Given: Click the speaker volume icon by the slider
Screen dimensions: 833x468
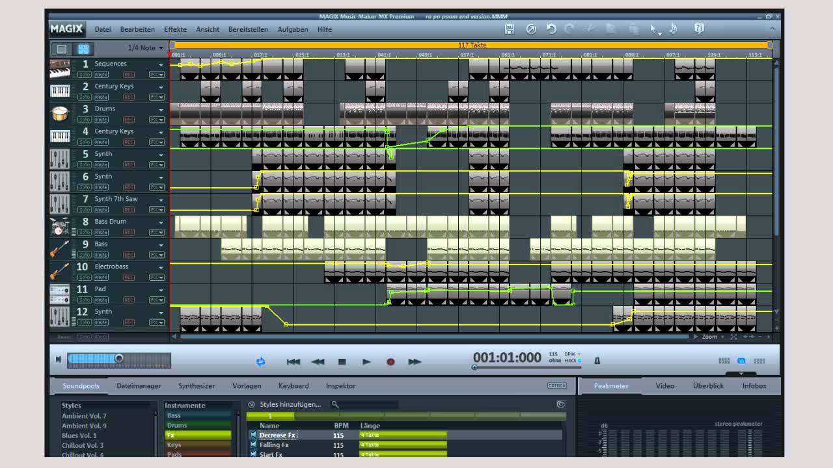Looking at the screenshot, I should click(59, 359).
